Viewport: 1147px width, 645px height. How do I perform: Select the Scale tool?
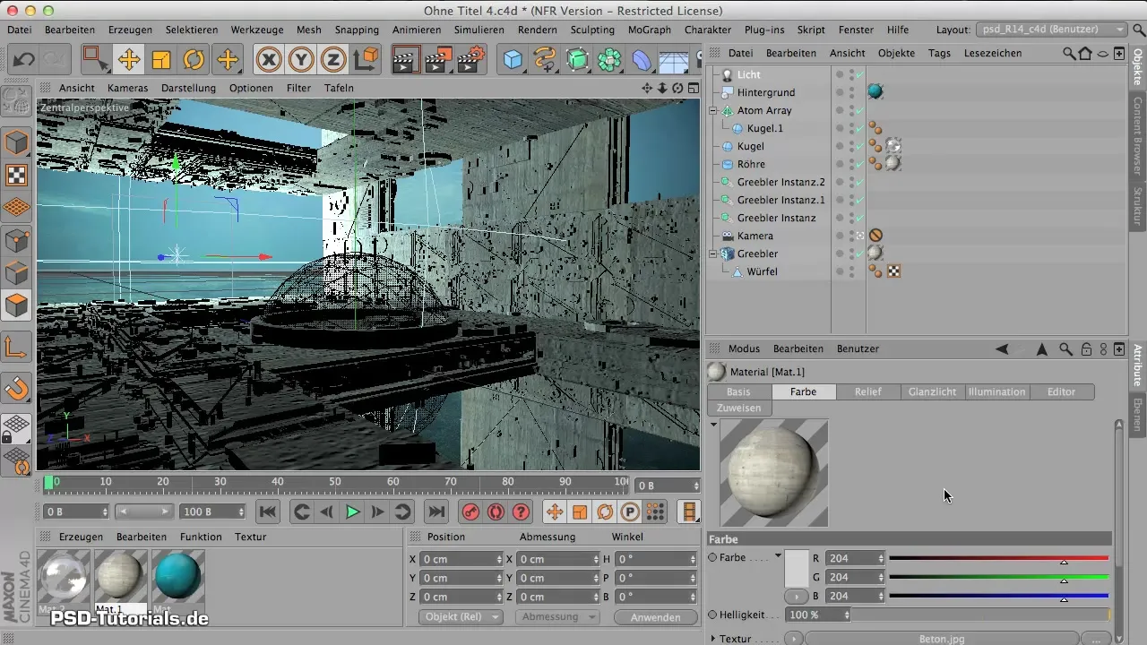[161, 60]
